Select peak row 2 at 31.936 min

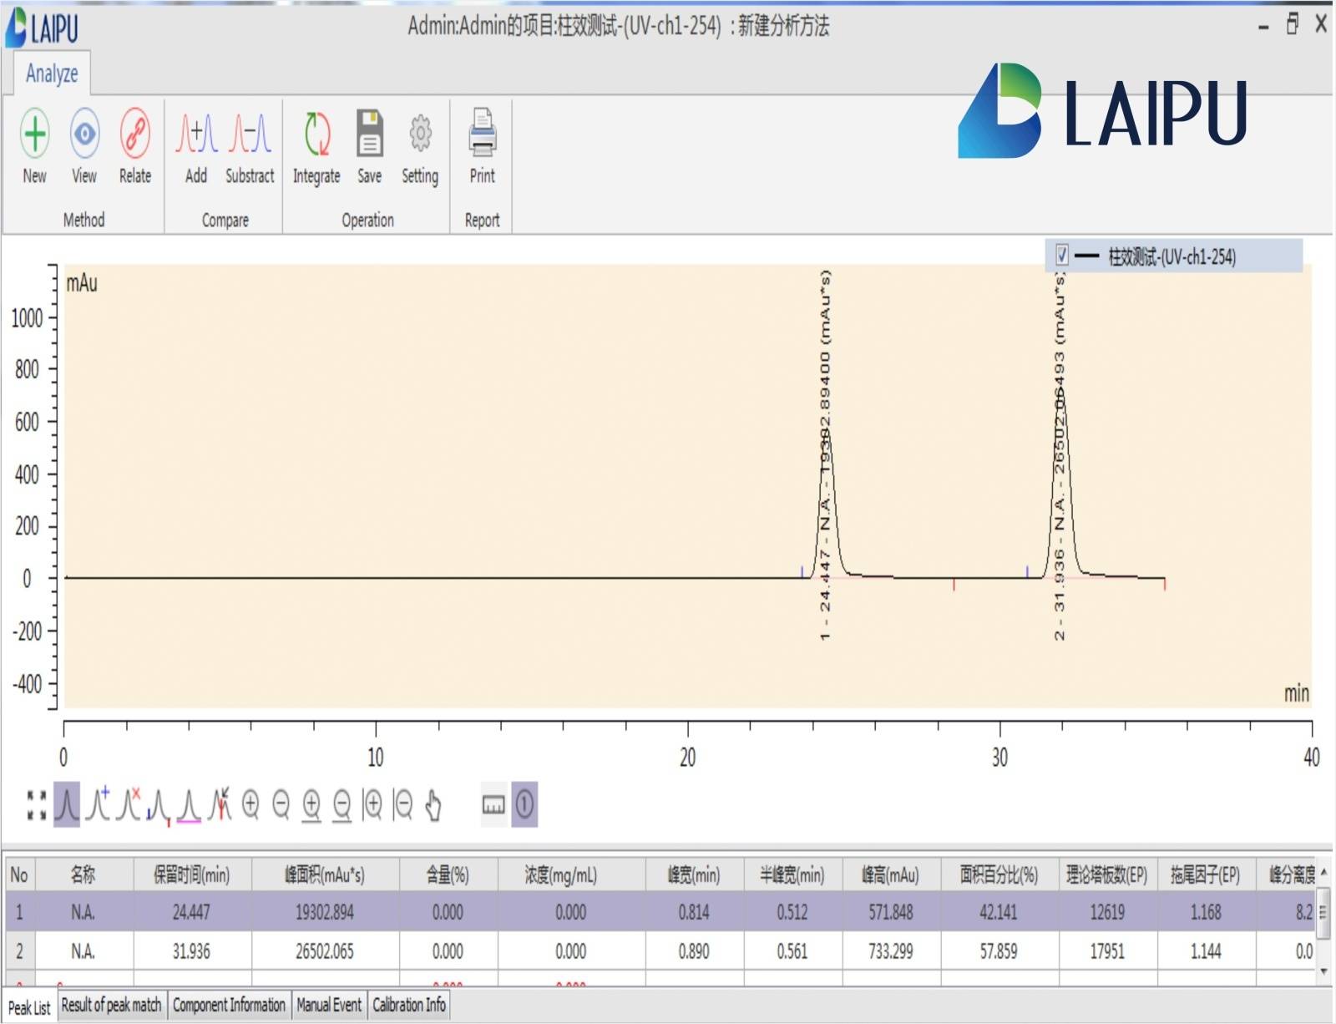[191, 951]
